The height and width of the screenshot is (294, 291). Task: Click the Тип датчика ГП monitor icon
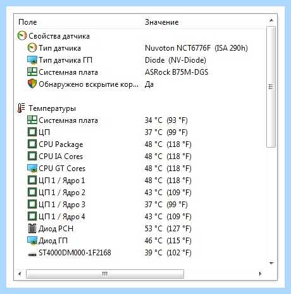tap(32, 60)
